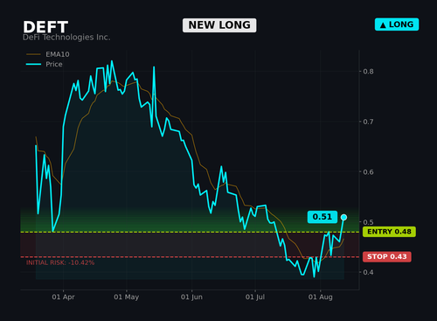This screenshot has width=437, height=321.
Task: Click the 0.4 y-axis tick label
Action: (x=368, y=272)
